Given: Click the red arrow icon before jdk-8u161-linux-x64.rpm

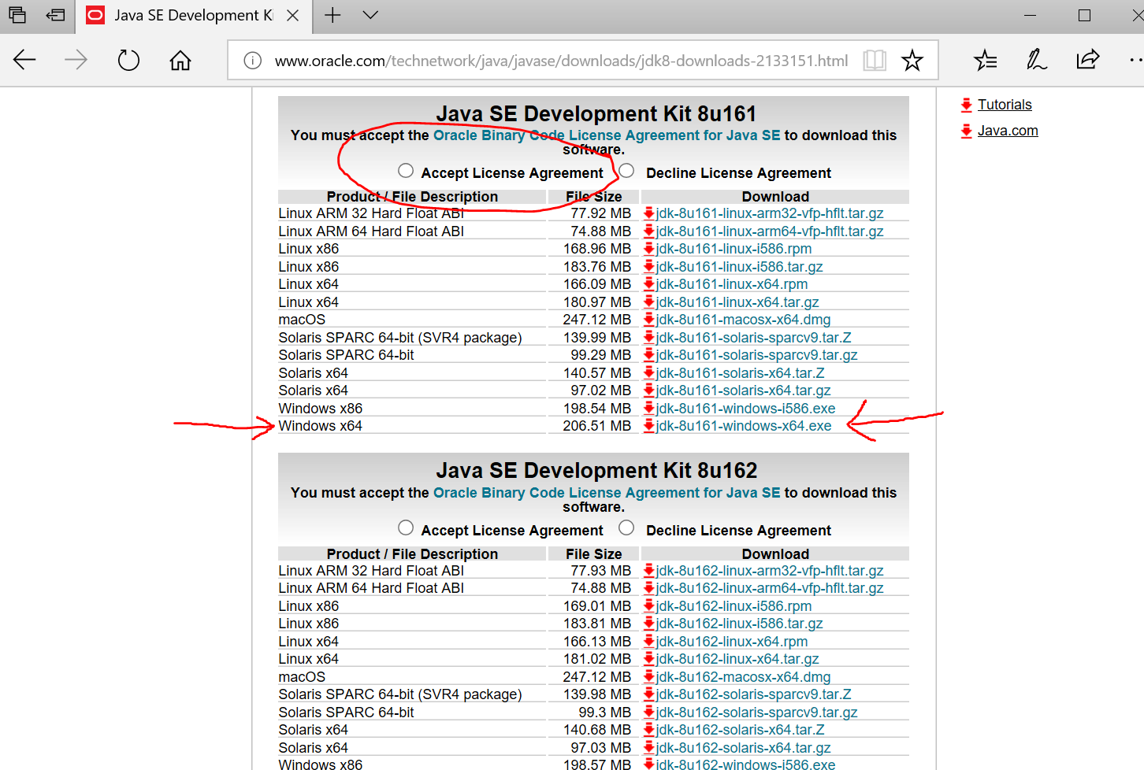Looking at the screenshot, I should 649,284.
